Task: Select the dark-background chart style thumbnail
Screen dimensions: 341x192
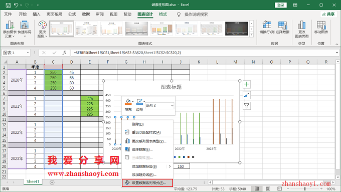Action: [237, 29]
